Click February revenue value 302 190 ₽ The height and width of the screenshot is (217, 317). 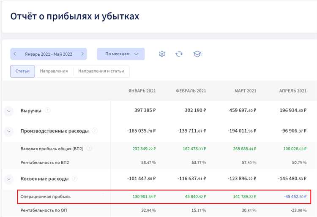click(195, 111)
